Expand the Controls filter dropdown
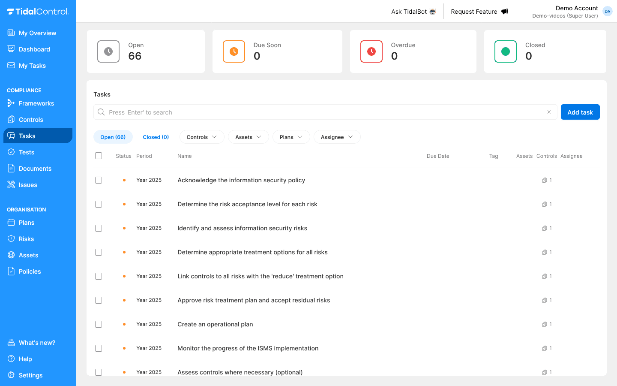This screenshot has width=617, height=386. coord(202,137)
